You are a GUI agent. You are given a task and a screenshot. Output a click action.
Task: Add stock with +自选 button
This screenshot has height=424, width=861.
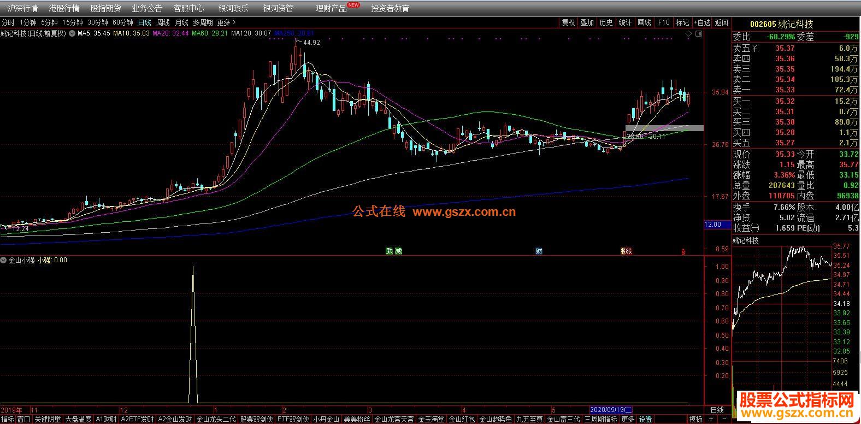[702, 22]
